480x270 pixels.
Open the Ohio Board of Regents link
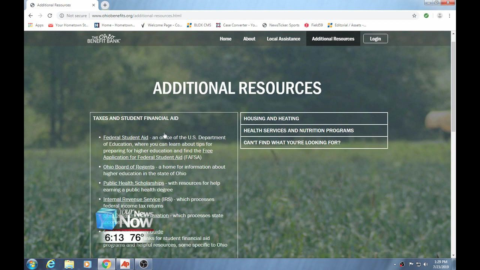click(x=129, y=167)
